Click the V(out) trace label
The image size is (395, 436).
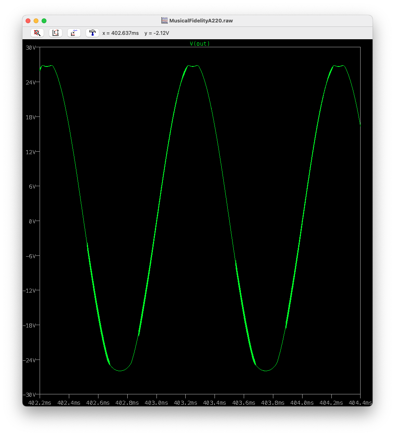[200, 44]
